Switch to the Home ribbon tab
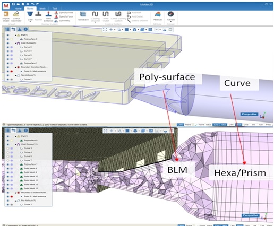This screenshot has height=226, width=274. pyautogui.click(x=18, y=8)
